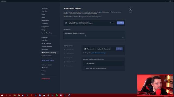Add a Server Rules question
174x97 pixels.
coord(70,50)
